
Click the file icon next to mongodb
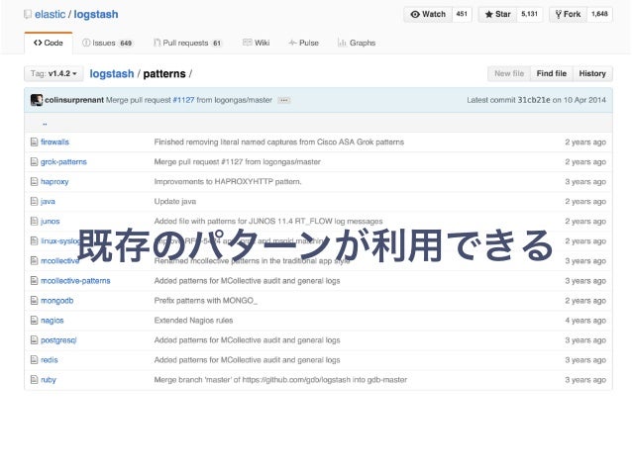pyautogui.click(x=35, y=300)
